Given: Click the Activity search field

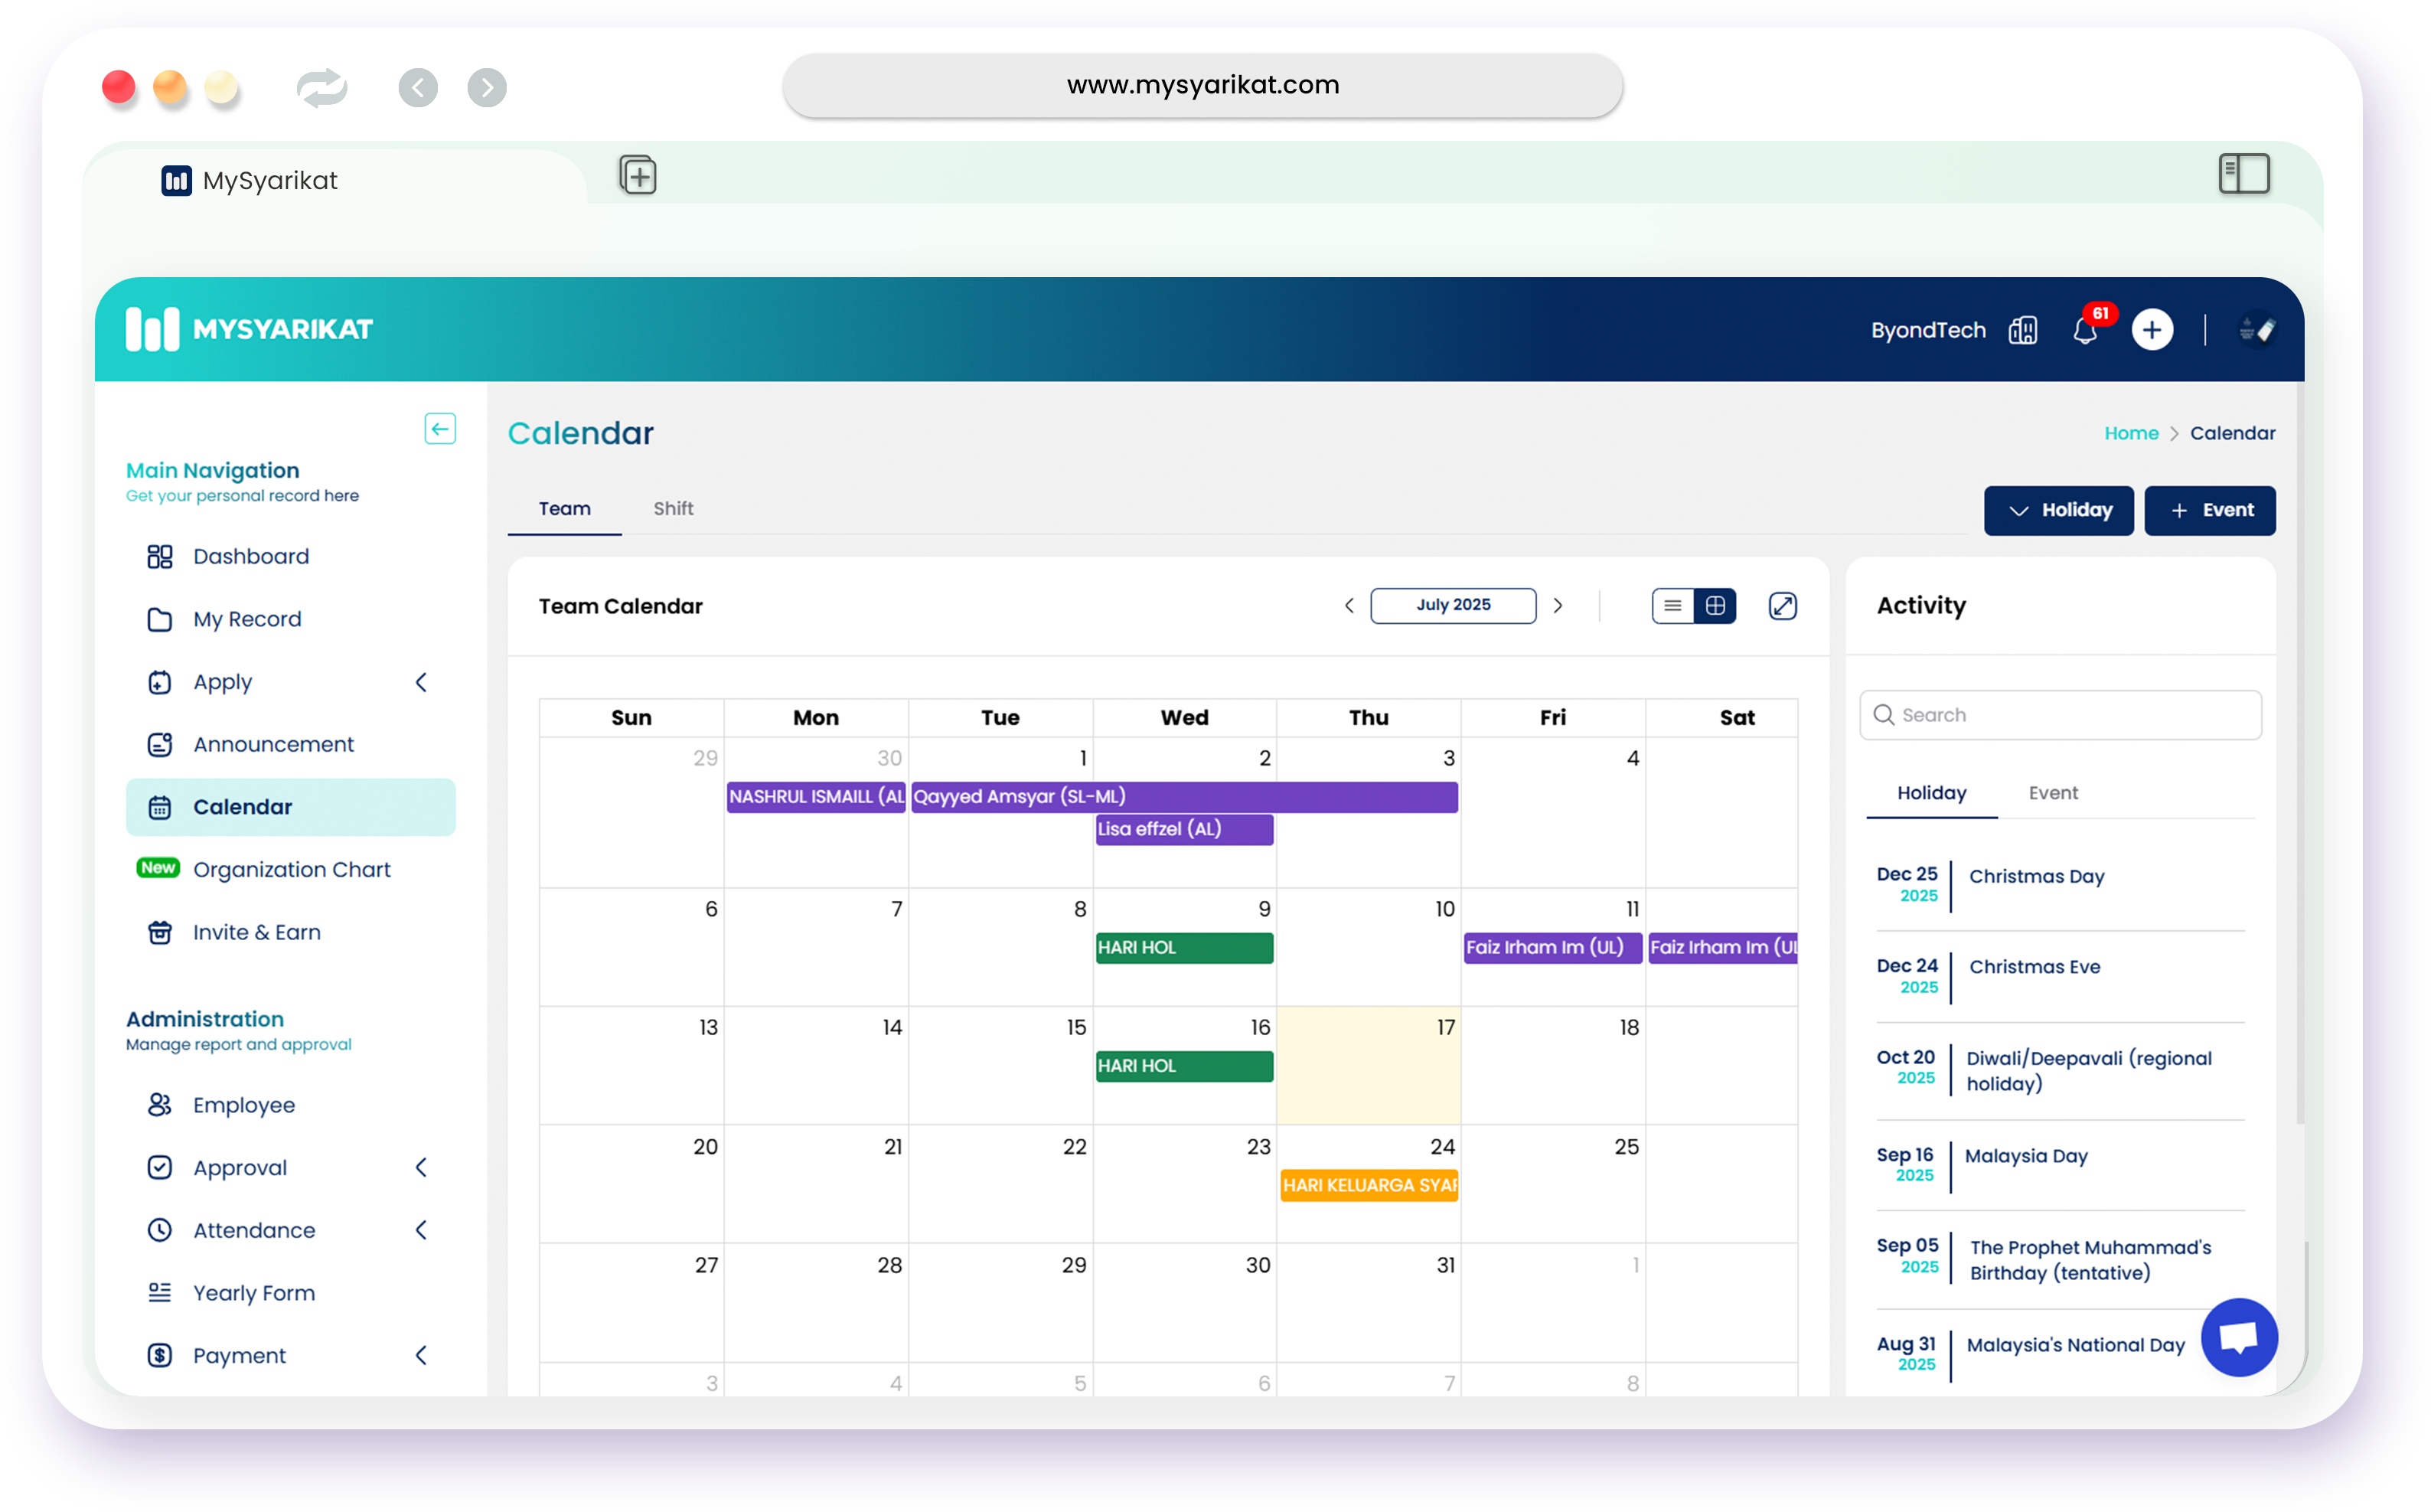Looking at the screenshot, I should pos(2061,715).
